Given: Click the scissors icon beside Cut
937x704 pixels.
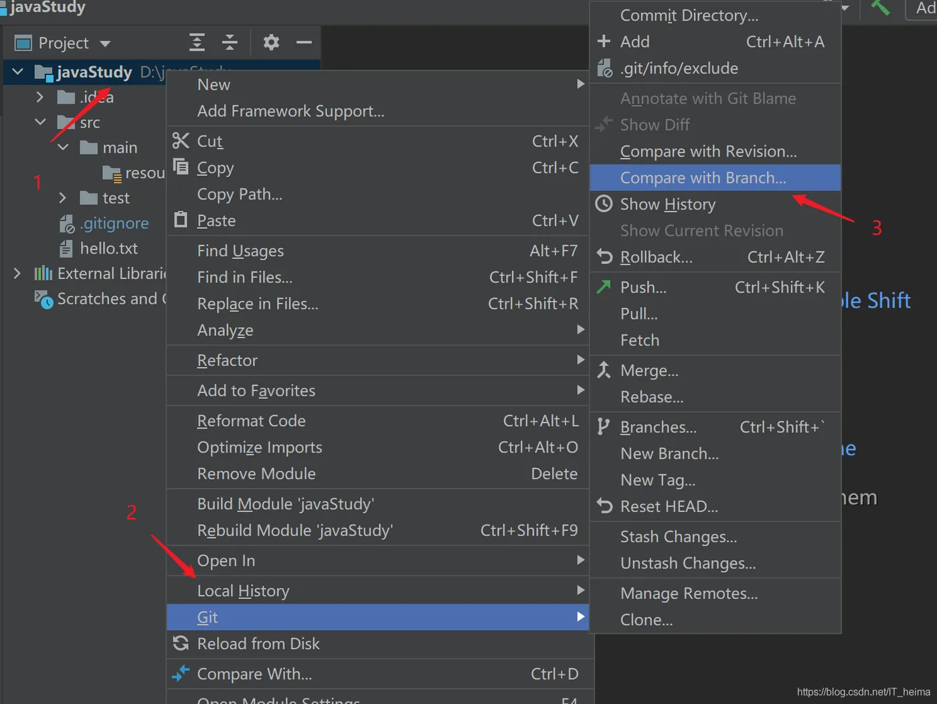Looking at the screenshot, I should (x=181, y=141).
